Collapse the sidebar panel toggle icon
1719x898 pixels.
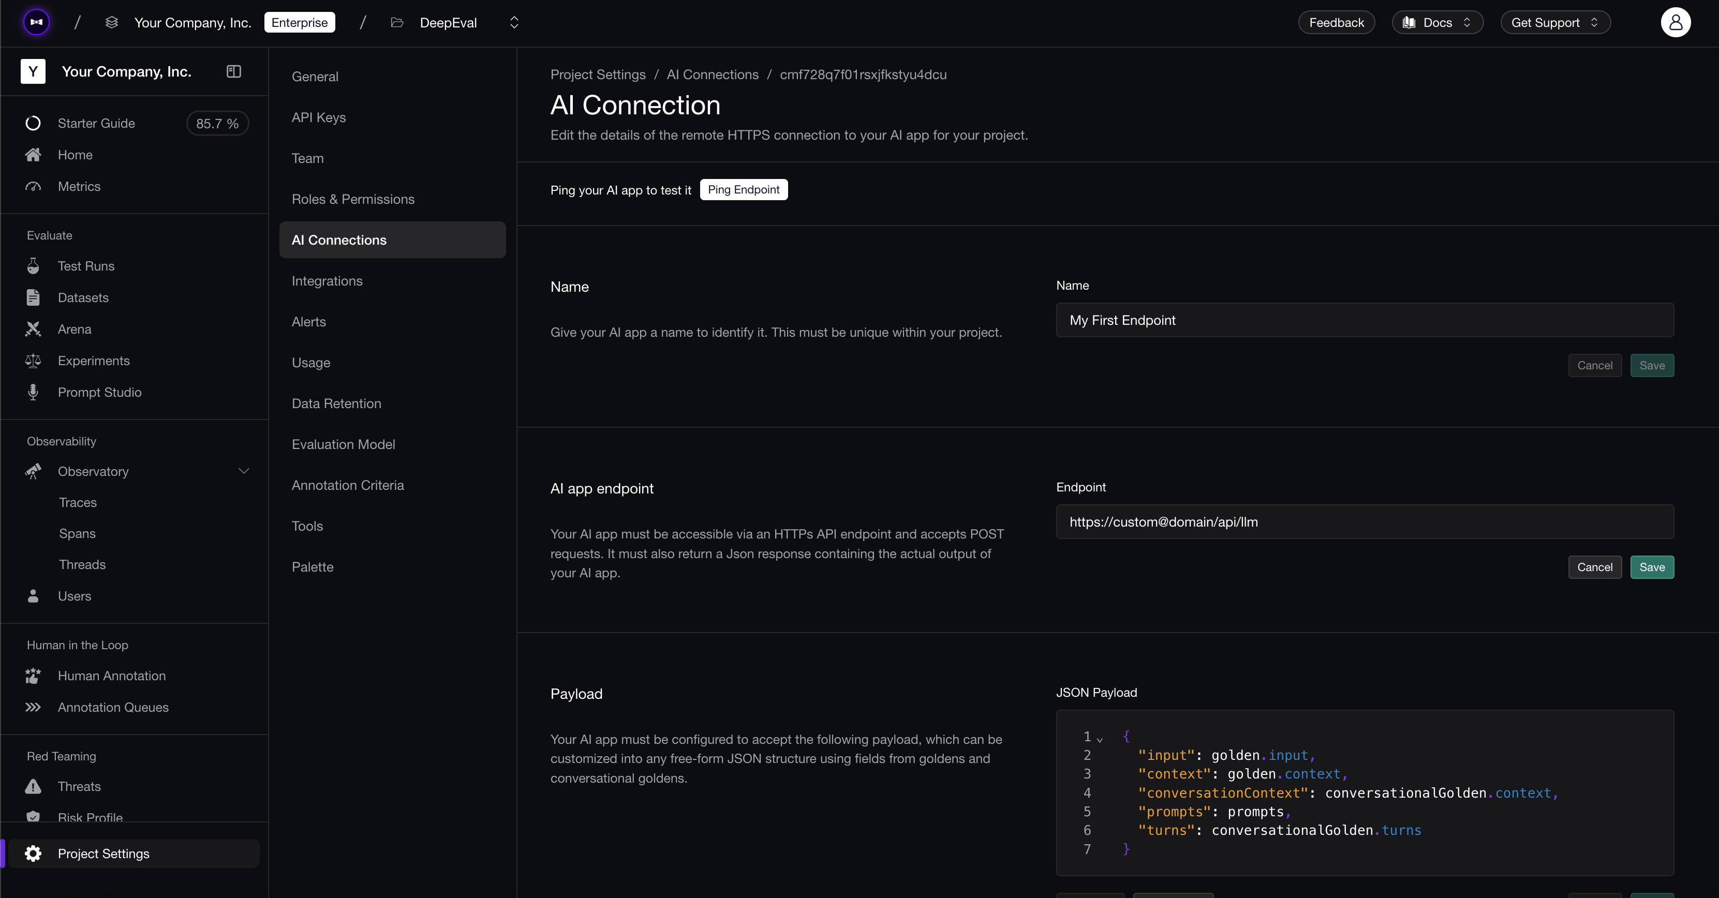233,71
